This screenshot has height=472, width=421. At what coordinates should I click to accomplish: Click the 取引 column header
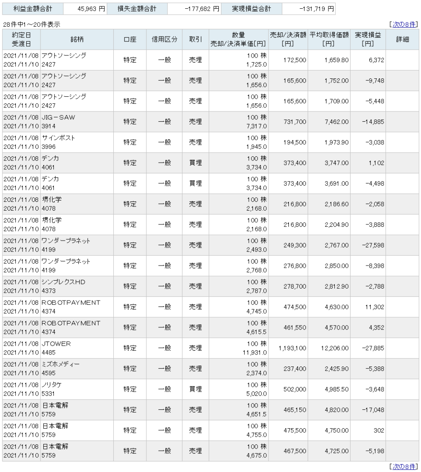click(195, 40)
